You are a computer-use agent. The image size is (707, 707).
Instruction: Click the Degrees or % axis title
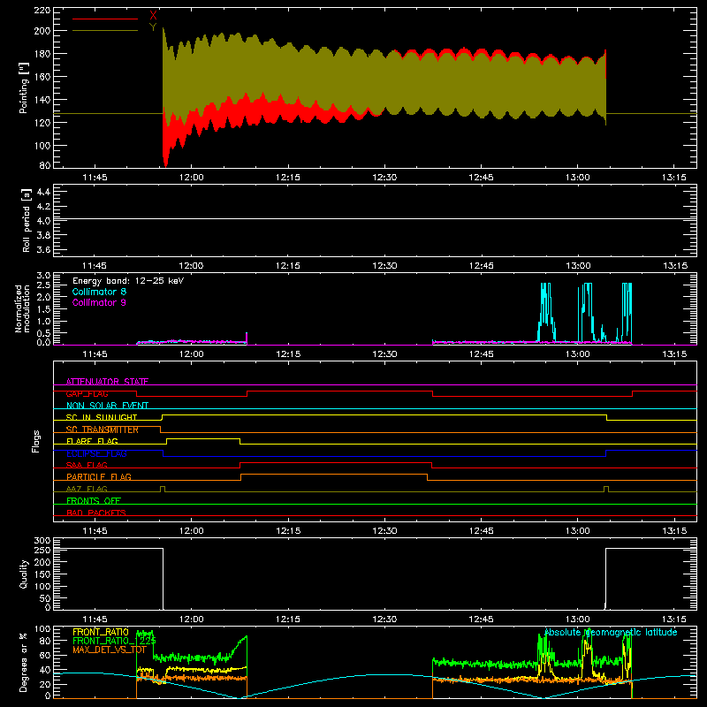[24, 663]
